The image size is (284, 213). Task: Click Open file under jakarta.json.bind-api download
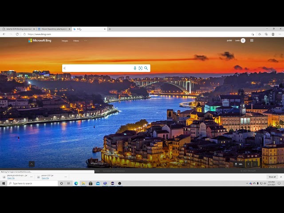coord(11,178)
